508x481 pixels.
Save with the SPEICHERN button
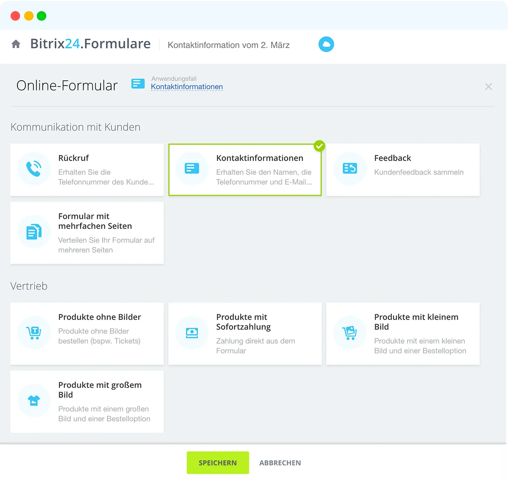pyautogui.click(x=218, y=463)
